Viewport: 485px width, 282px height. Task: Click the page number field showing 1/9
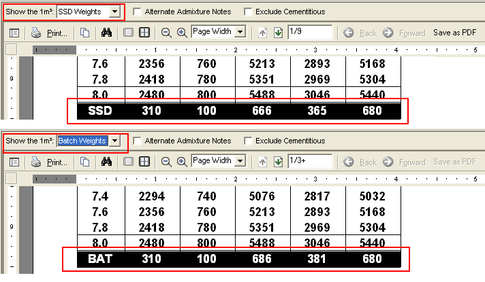click(309, 32)
